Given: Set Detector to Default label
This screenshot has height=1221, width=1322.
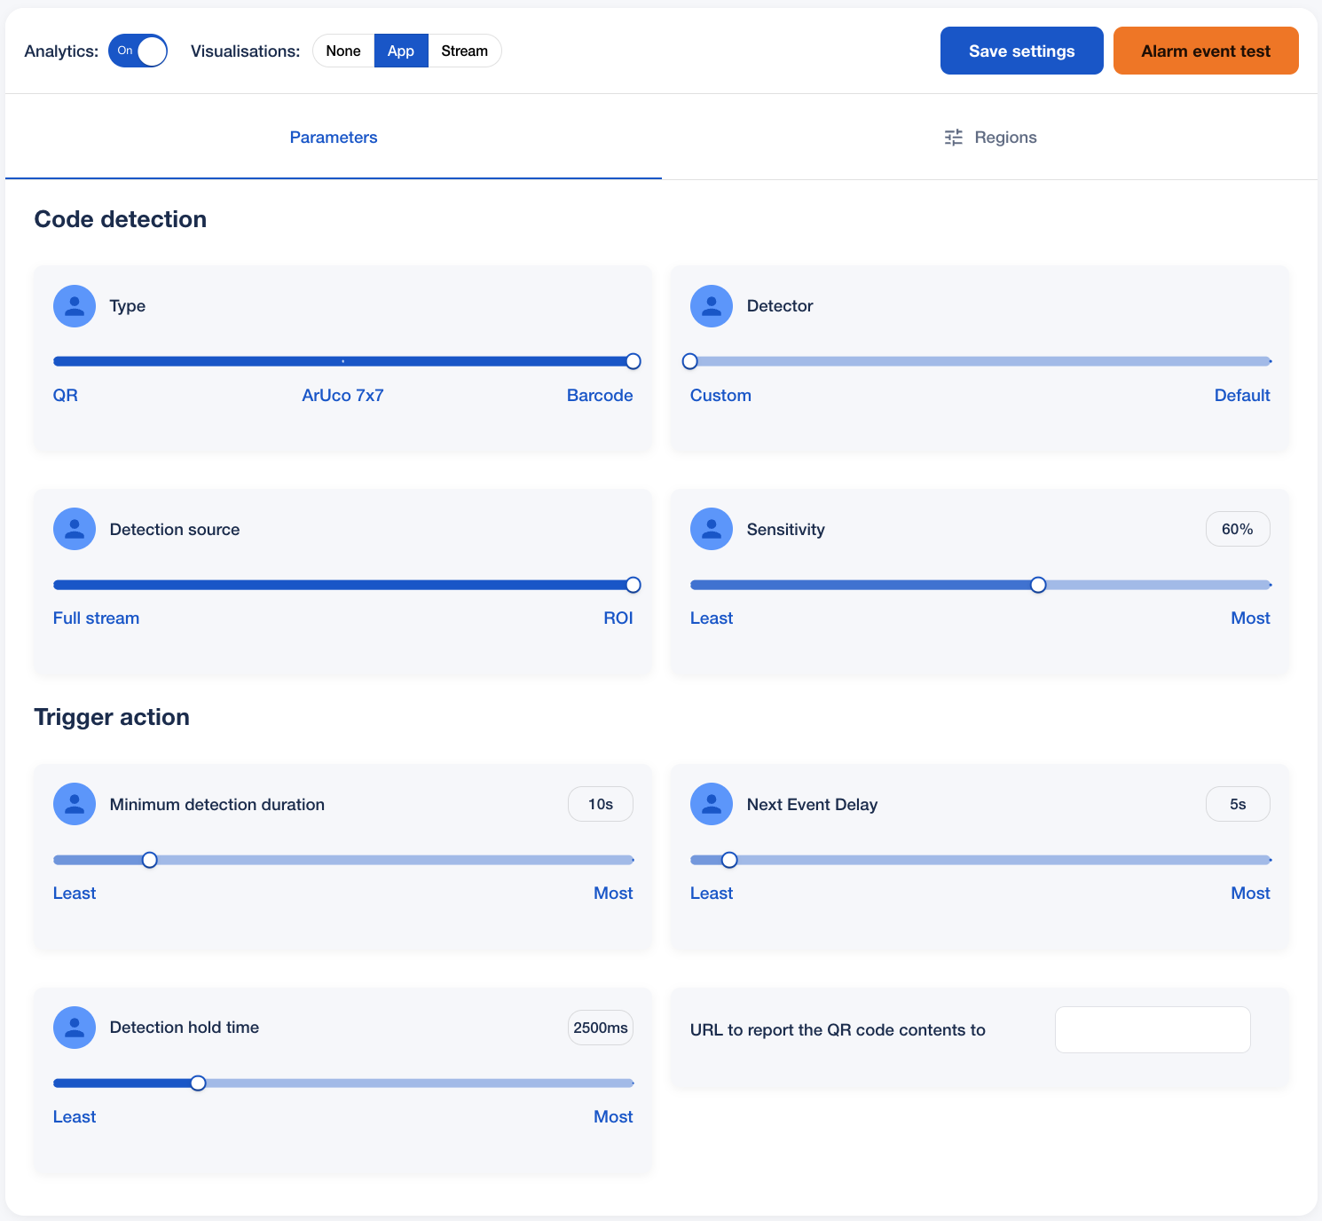Looking at the screenshot, I should pyautogui.click(x=1241, y=396).
